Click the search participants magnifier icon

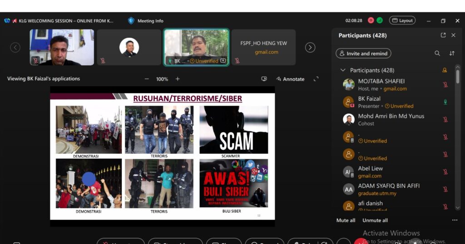437,54
